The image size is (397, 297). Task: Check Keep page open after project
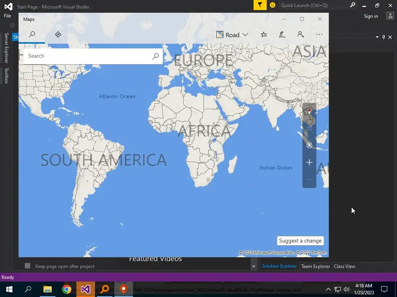pyautogui.click(x=28, y=266)
